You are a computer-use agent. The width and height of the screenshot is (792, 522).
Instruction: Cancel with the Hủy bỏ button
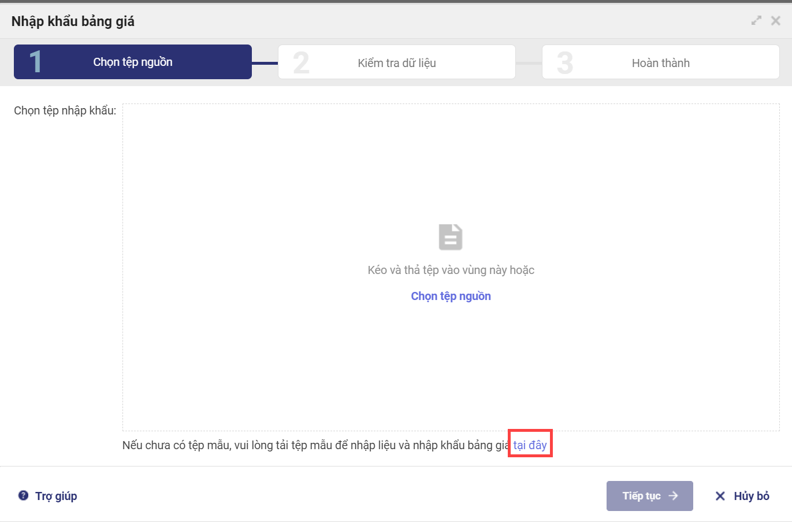click(x=742, y=496)
